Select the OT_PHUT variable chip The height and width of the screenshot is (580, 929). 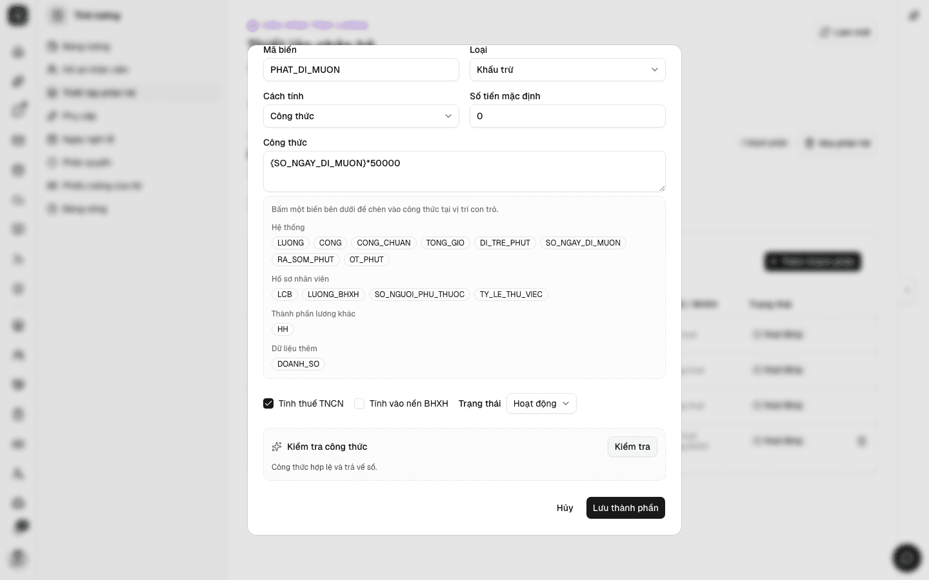(x=366, y=260)
